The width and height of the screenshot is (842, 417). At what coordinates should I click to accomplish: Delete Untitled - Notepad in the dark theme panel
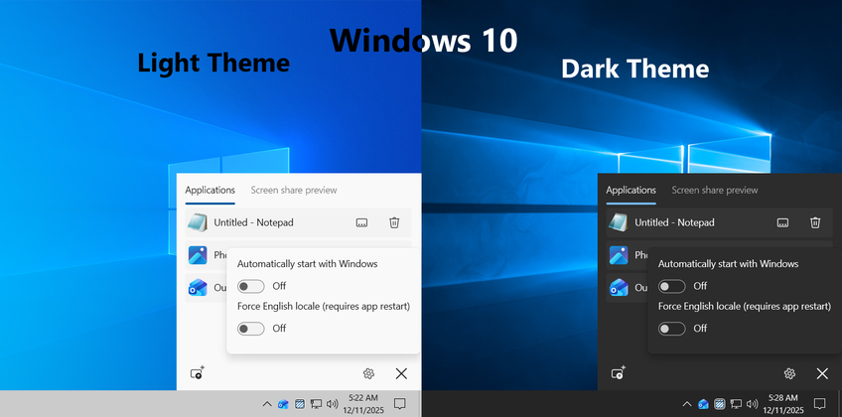pos(815,222)
